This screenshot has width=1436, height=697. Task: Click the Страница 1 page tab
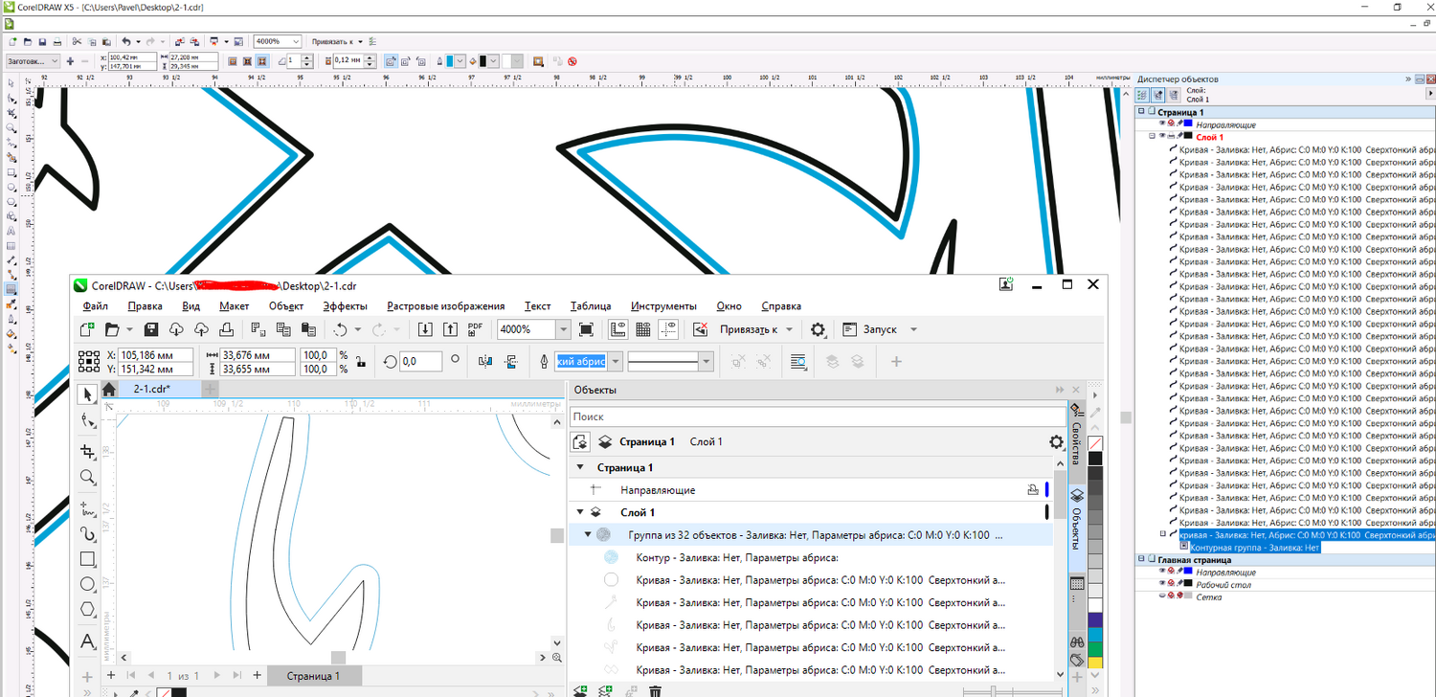click(313, 676)
